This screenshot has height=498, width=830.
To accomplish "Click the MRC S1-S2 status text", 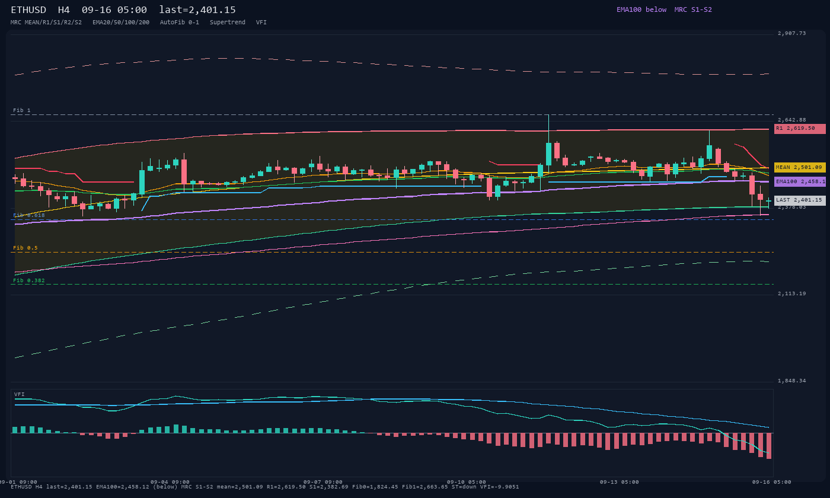I will [x=693, y=9].
